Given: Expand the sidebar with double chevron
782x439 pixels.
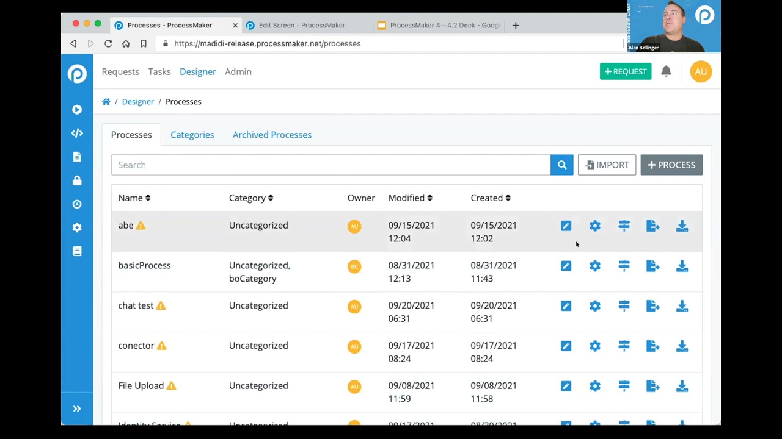Looking at the screenshot, I should tap(77, 409).
